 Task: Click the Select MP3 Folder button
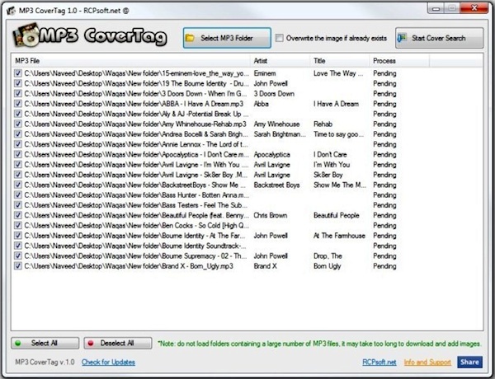coord(227,38)
